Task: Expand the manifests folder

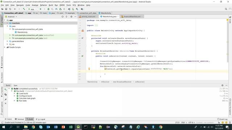Action: point(7,23)
